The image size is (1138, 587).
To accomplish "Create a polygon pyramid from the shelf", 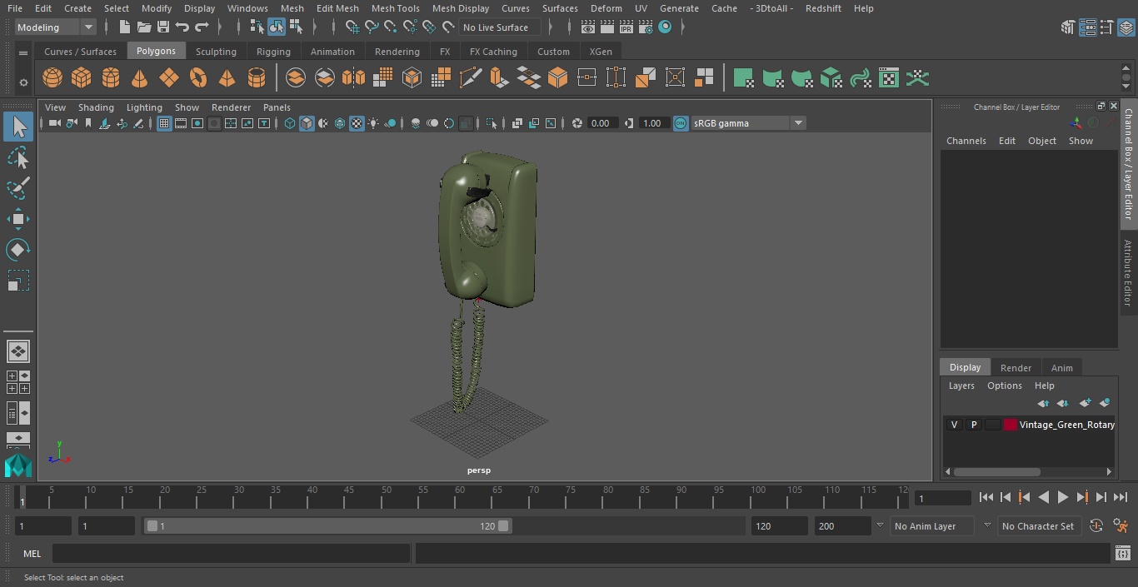I will click(x=227, y=78).
